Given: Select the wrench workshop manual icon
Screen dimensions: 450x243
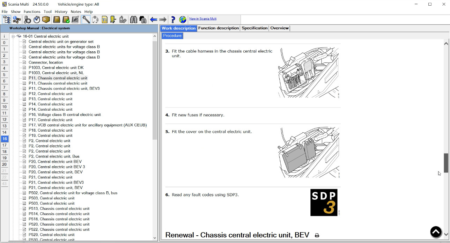Looking at the screenshot, I should point(86,20).
